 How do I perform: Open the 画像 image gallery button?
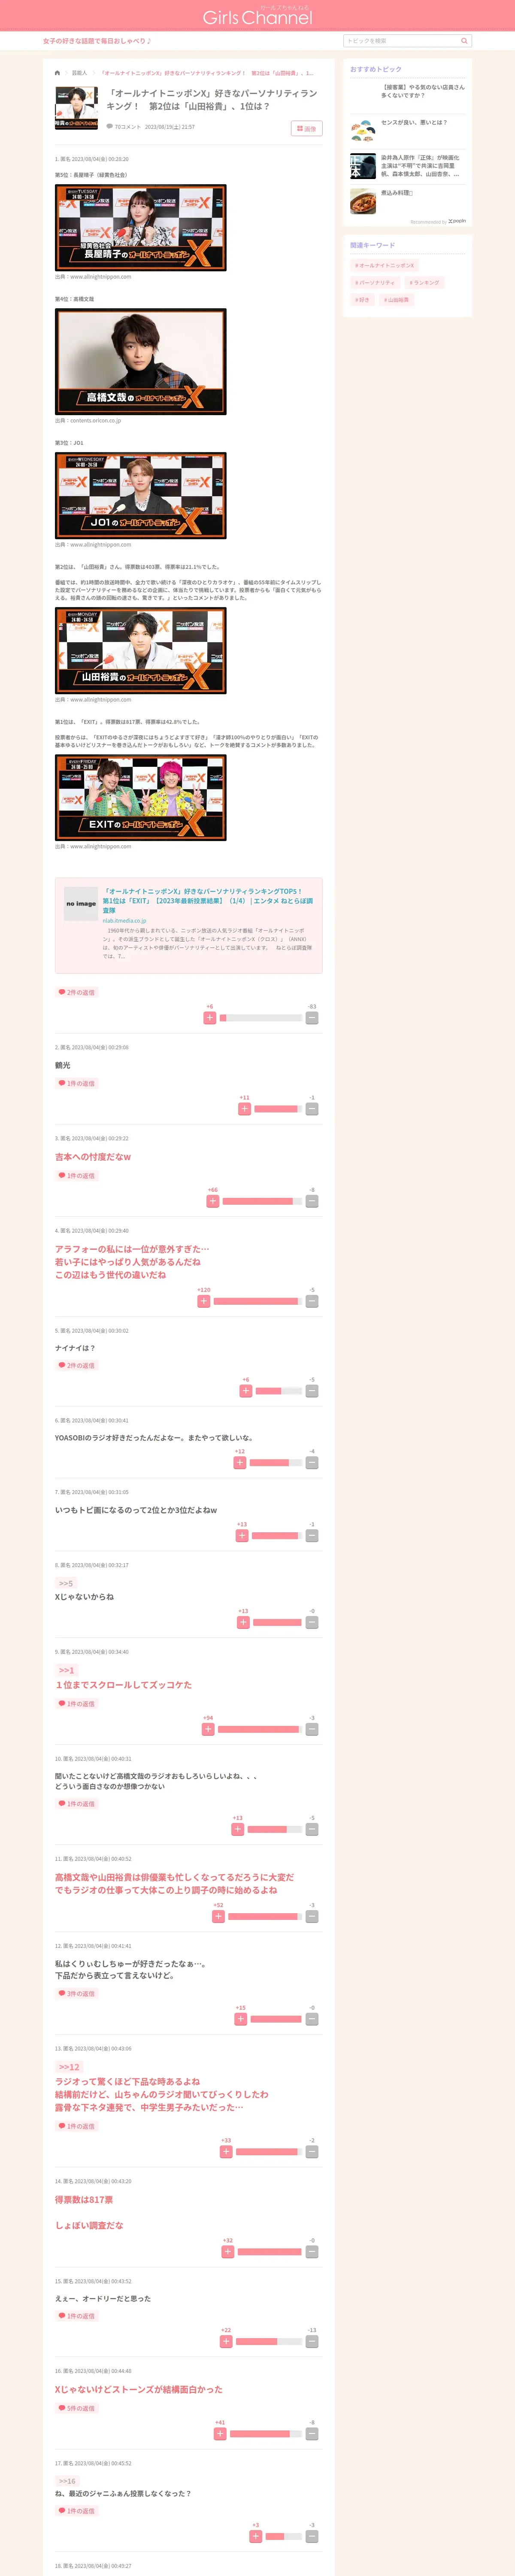(x=307, y=128)
